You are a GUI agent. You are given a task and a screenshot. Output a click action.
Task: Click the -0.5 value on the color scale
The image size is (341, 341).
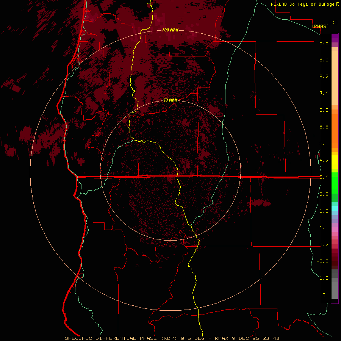click(322, 261)
